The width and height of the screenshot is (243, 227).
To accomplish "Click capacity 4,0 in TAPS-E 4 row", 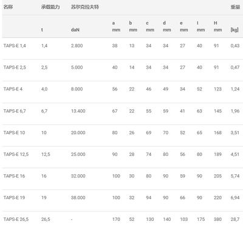I will (44, 89).
